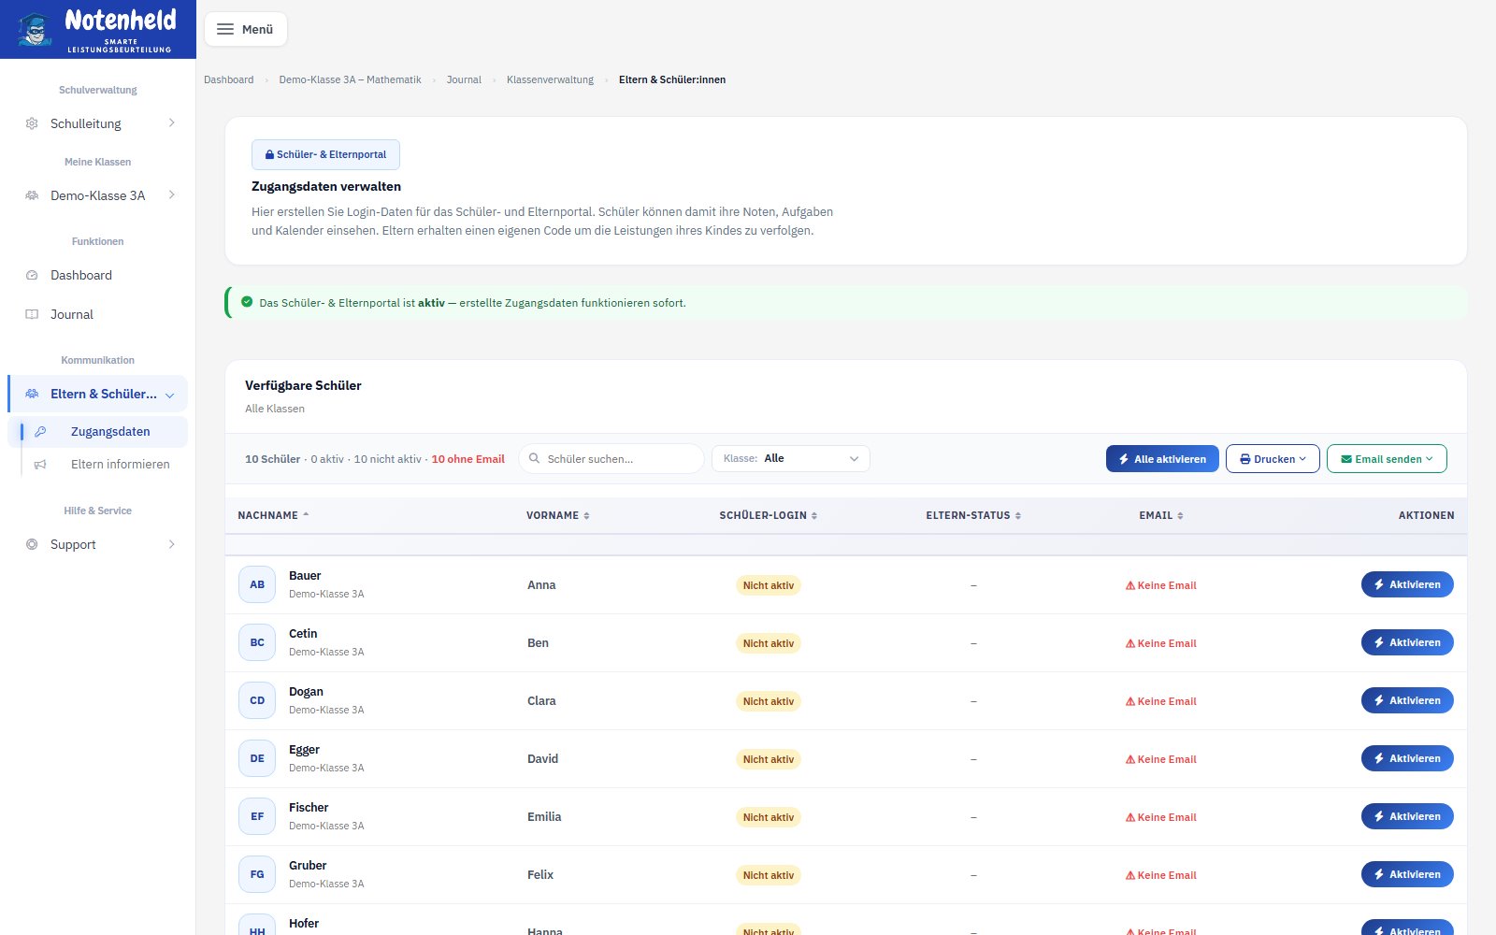1496x935 pixels.
Task: Go to Dashboard breadcrumb
Action: coord(229,79)
